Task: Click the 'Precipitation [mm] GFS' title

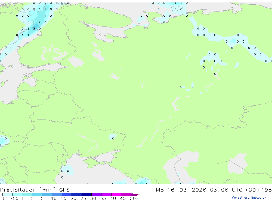Action: tap(35, 190)
